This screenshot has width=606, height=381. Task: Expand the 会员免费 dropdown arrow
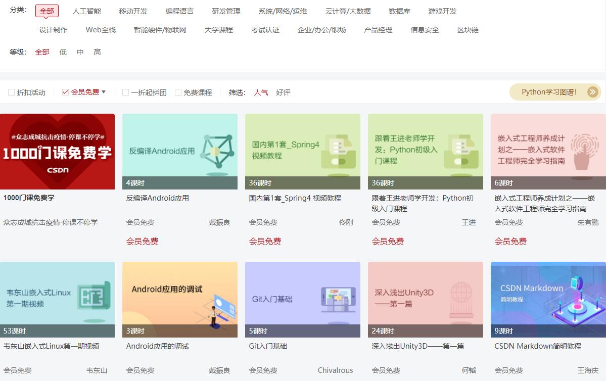point(104,92)
